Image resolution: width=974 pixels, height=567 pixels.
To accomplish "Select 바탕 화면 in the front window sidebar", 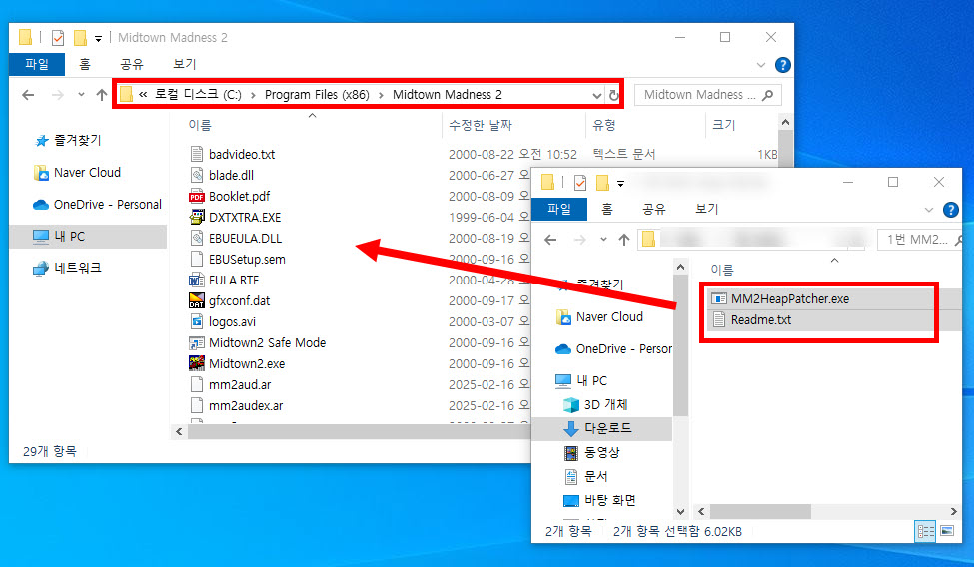I will click(x=599, y=500).
